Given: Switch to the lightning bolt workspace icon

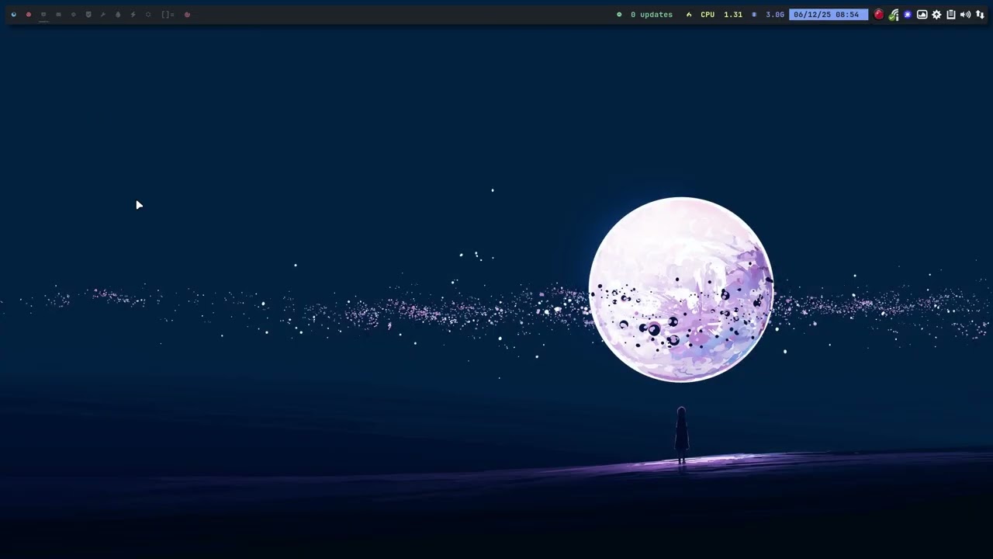Looking at the screenshot, I should (133, 14).
